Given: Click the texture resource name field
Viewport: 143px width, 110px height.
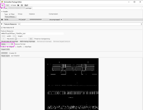Looking at the screenshot, I should [32, 33].
